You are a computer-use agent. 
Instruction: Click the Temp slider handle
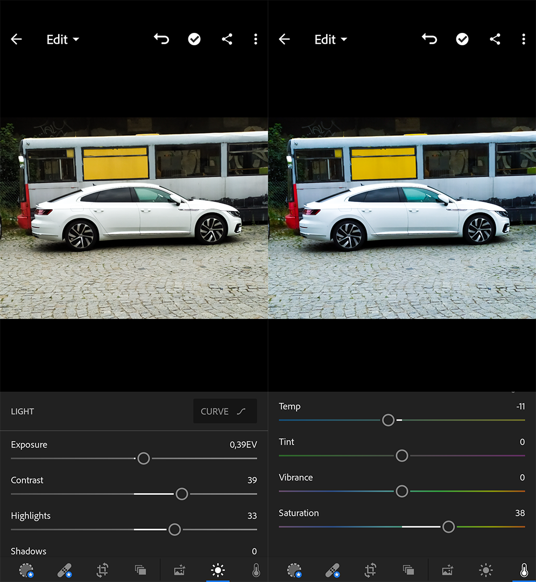pyautogui.click(x=388, y=420)
